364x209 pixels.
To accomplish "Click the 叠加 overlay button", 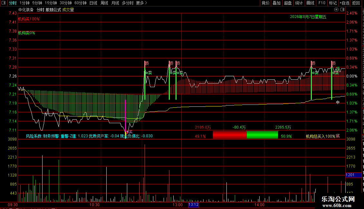I will [276, 3].
